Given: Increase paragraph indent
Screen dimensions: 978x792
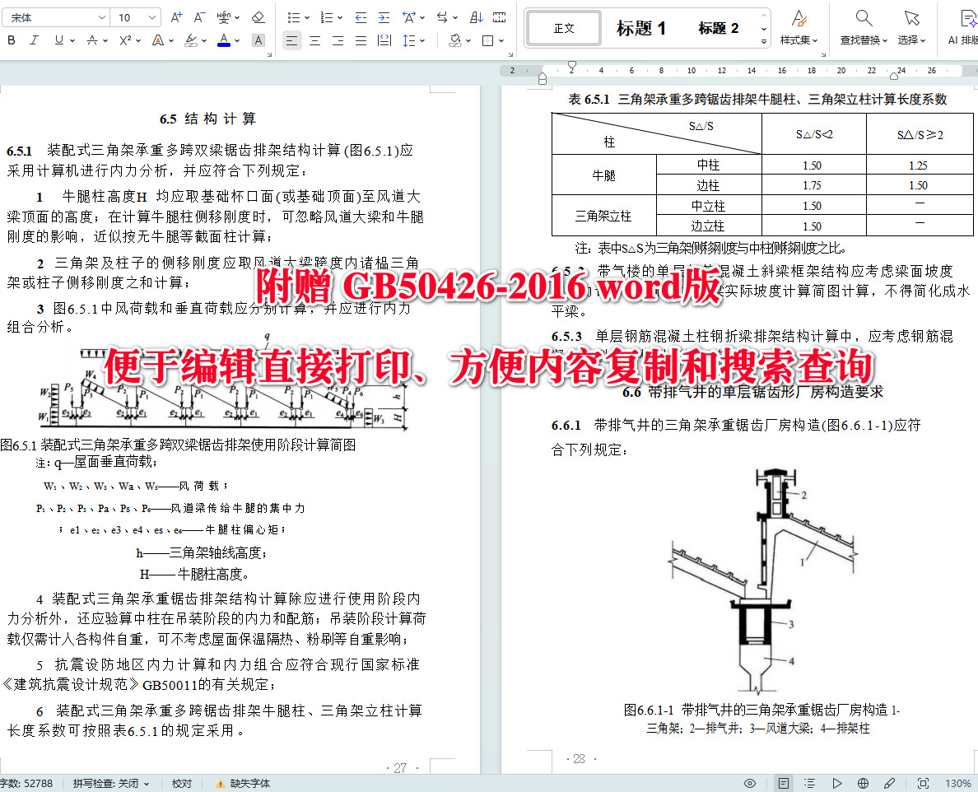Looking at the screenshot, I should click(x=384, y=17).
